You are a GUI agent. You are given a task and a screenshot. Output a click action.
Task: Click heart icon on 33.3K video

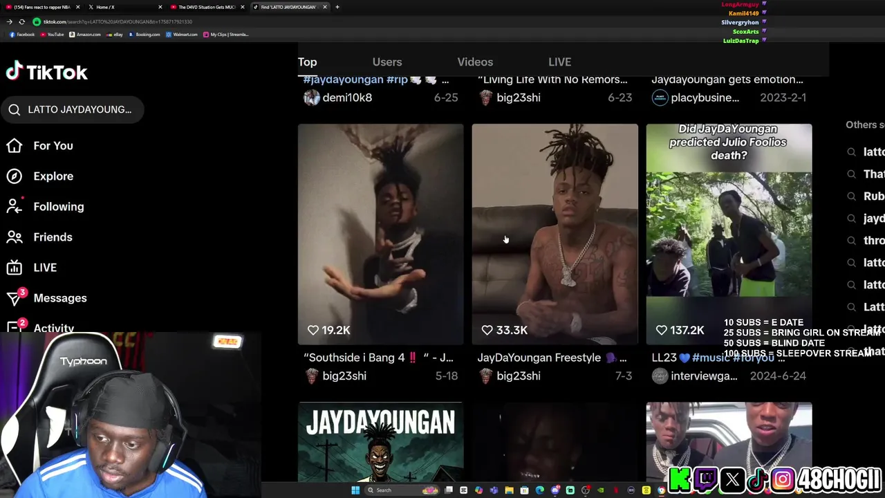pos(487,330)
